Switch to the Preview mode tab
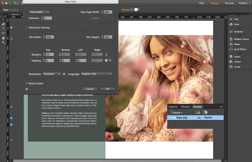 (229, 3)
